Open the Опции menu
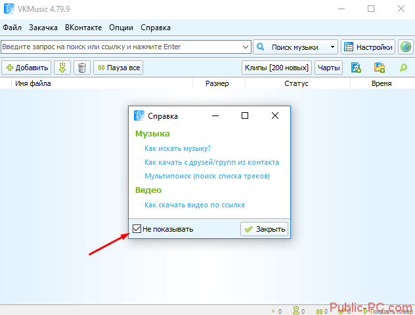This screenshot has width=415, height=315. 121,28
